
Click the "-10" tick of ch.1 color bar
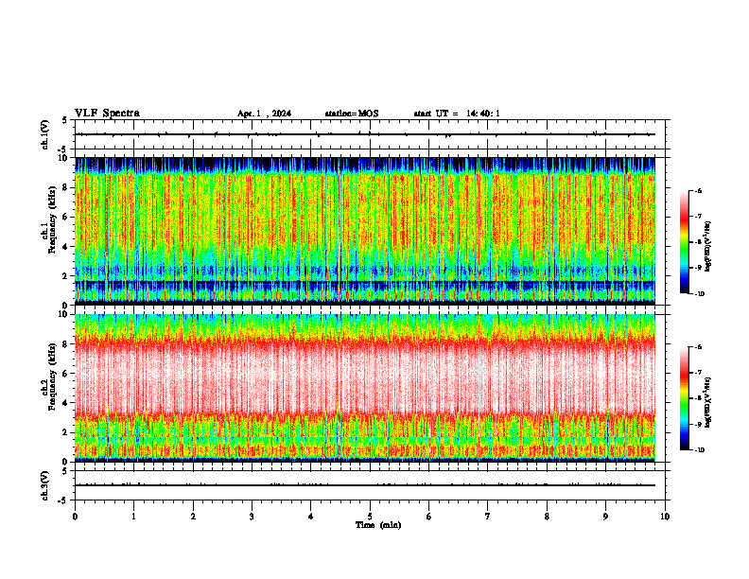click(699, 293)
